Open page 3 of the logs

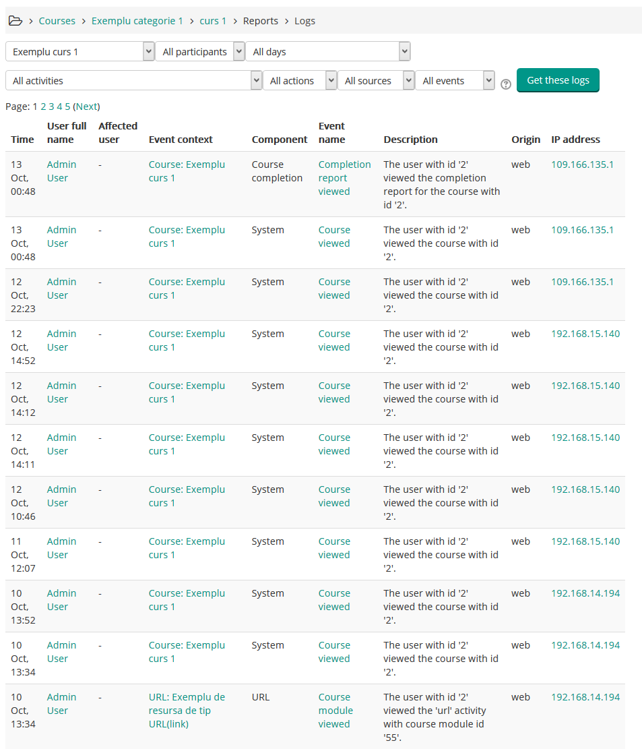[x=51, y=106]
